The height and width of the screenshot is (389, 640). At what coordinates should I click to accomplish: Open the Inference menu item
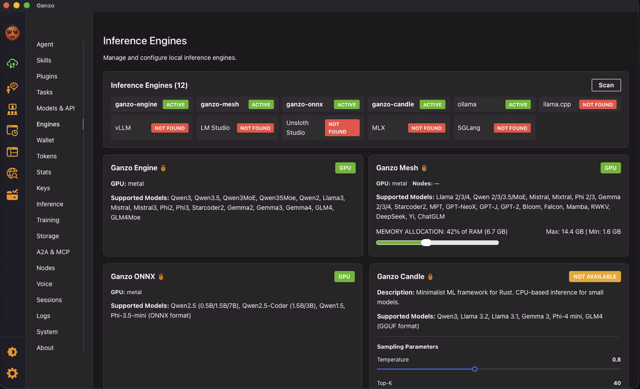tap(50, 204)
